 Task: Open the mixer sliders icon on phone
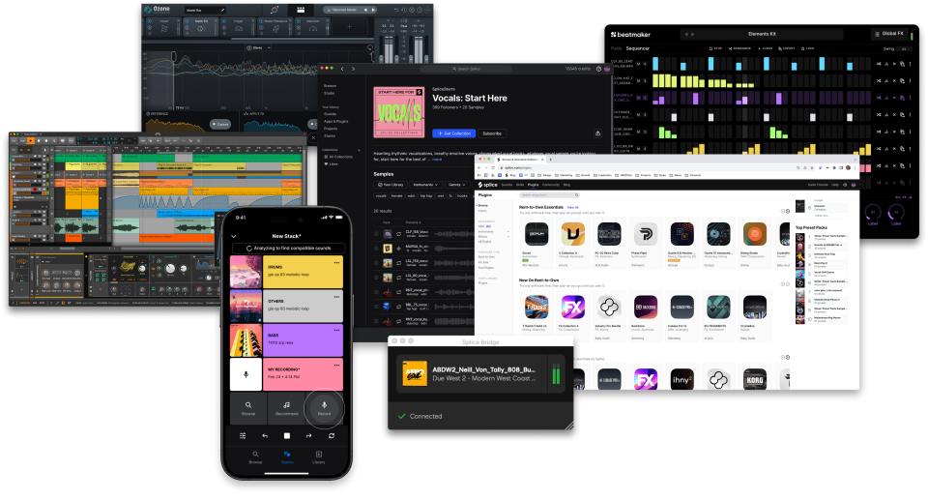[243, 435]
